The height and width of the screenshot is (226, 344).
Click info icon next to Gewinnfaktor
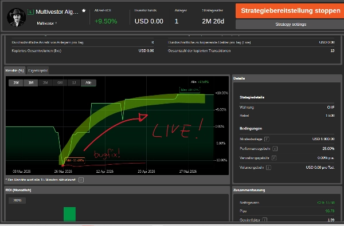264,220
